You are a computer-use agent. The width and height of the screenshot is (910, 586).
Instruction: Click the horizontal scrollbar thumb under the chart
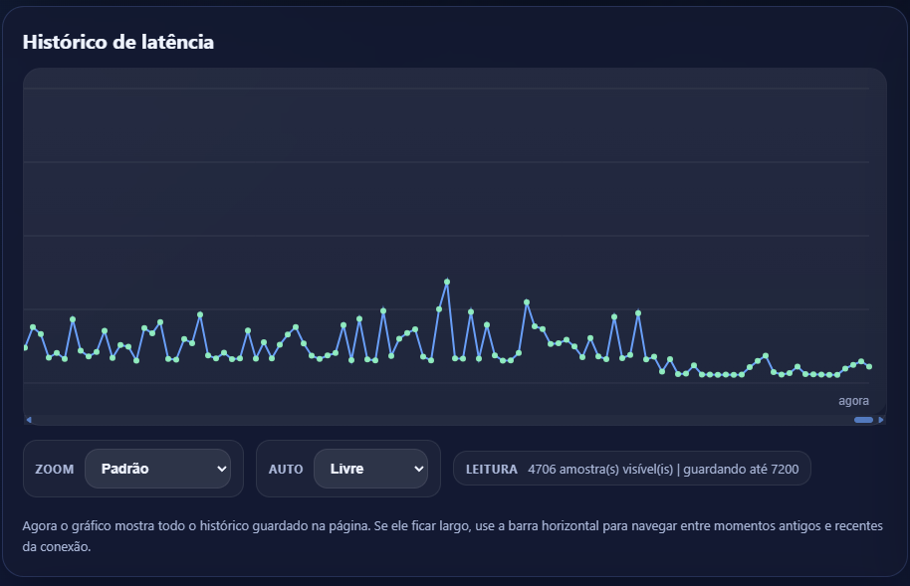pos(863,420)
